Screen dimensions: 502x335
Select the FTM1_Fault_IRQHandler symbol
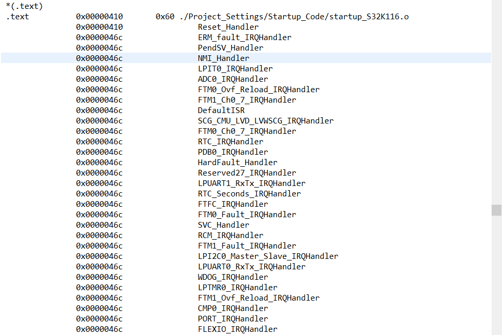(247, 245)
